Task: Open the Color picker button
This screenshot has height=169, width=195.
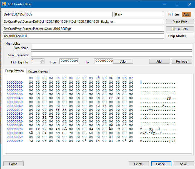Action: point(123,61)
